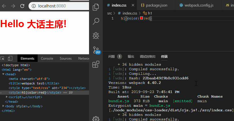
Task: Click the Time: 18ms line
Action: pyautogui.click(x=120, y=87)
